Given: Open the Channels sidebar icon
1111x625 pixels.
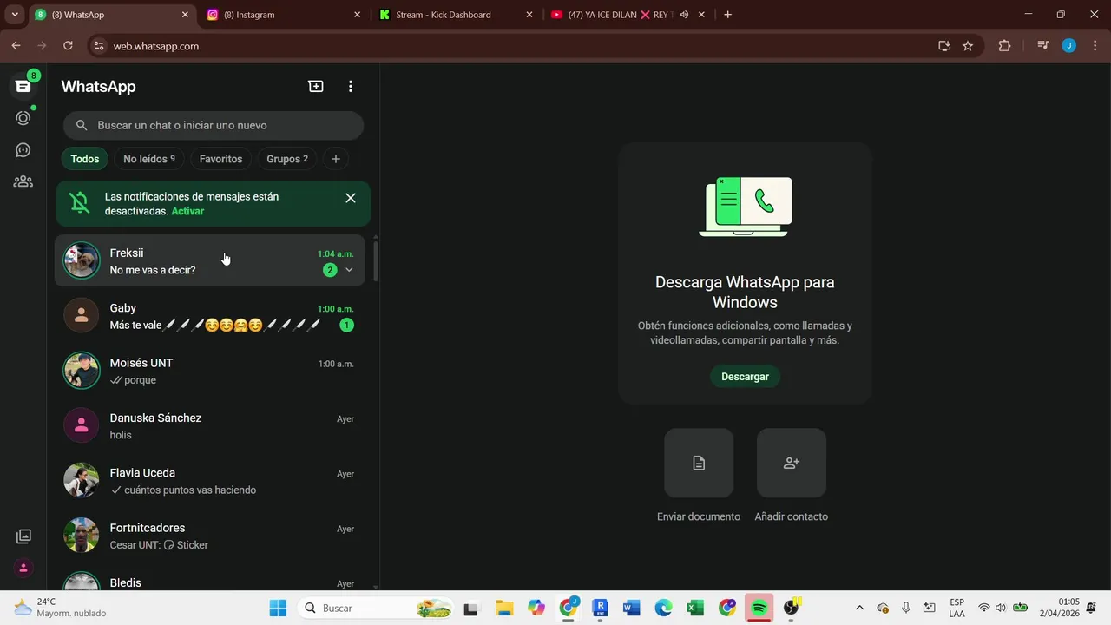Looking at the screenshot, I should coord(23,150).
